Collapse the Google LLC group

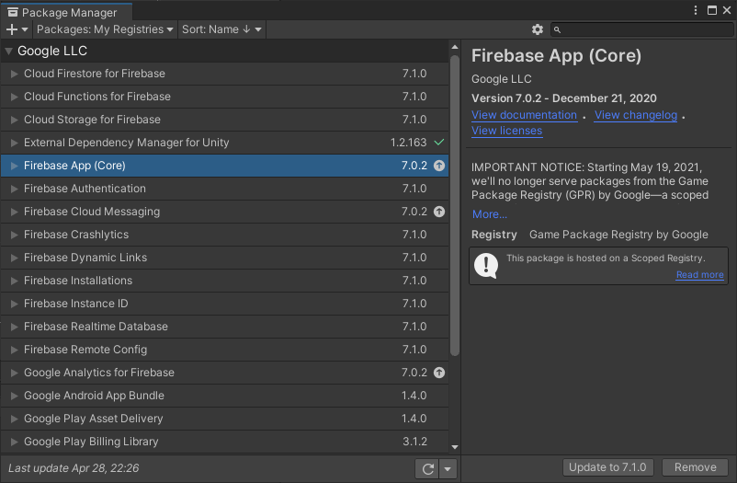click(x=9, y=51)
